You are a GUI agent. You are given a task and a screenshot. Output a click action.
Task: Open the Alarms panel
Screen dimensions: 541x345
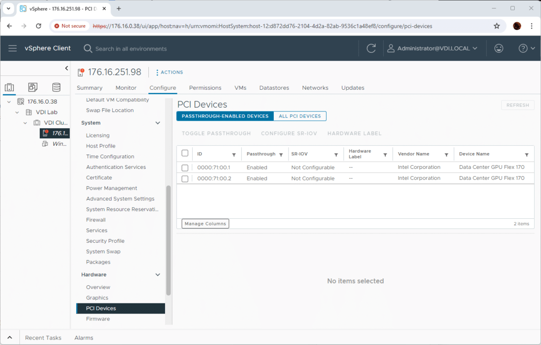[84, 338]
